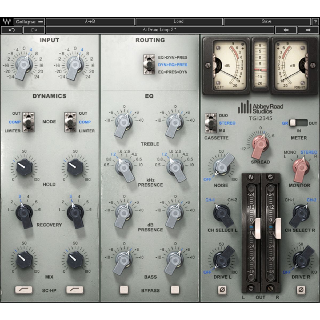Viewport: 320px width, 320px height.
Task: Open the Load menu
Action: [178, 21]
